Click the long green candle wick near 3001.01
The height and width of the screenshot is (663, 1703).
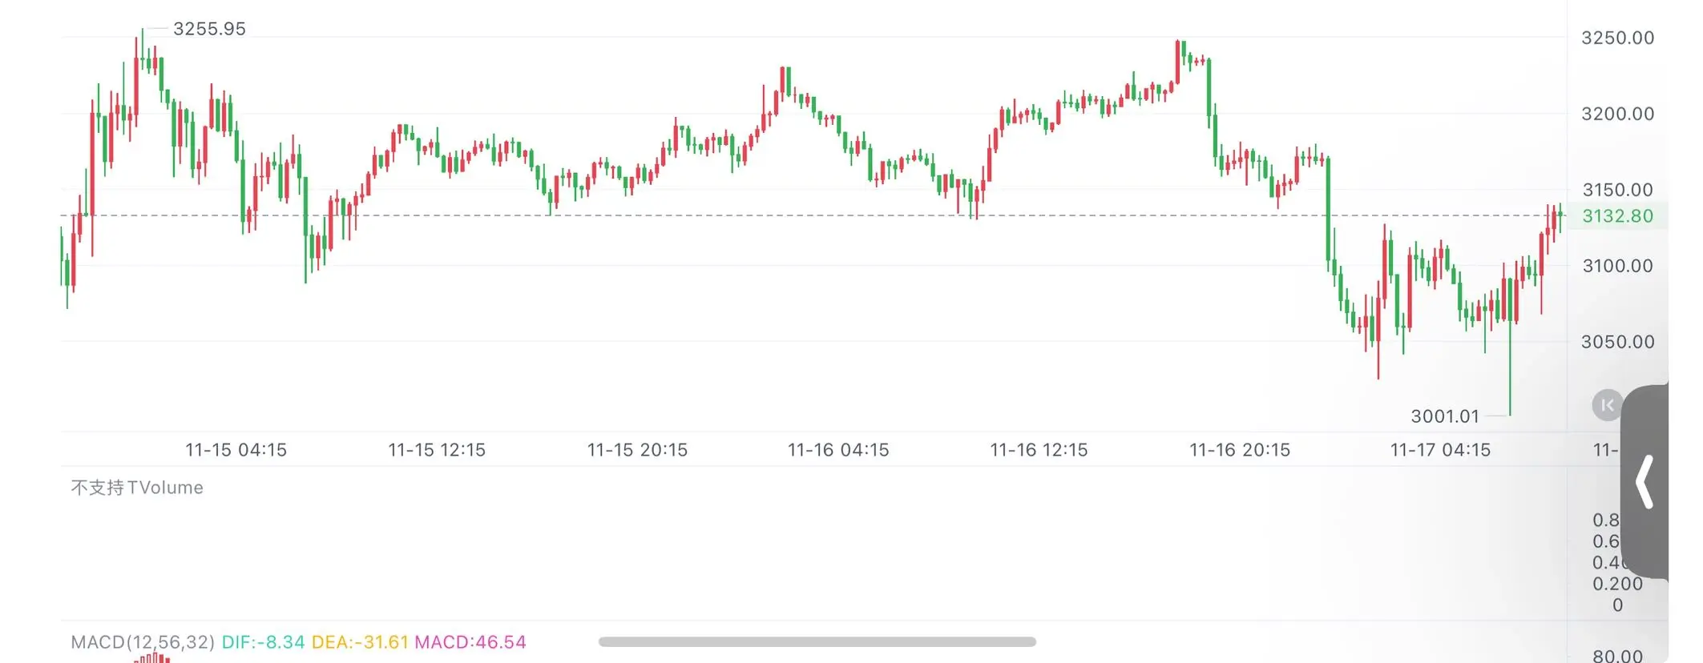pyautogui.click(x=1510, y=368)
